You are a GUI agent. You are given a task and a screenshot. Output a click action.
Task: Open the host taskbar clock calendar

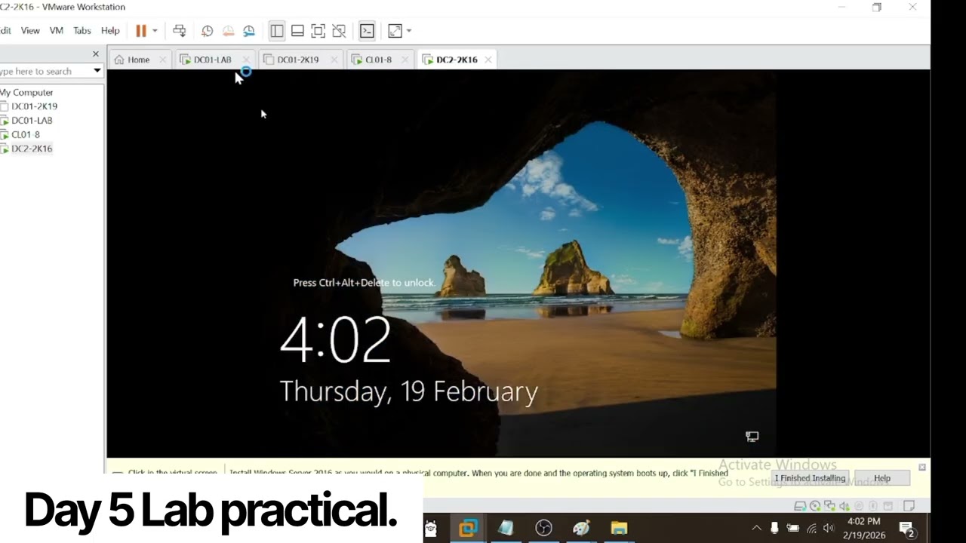click(x=863, y=528)
